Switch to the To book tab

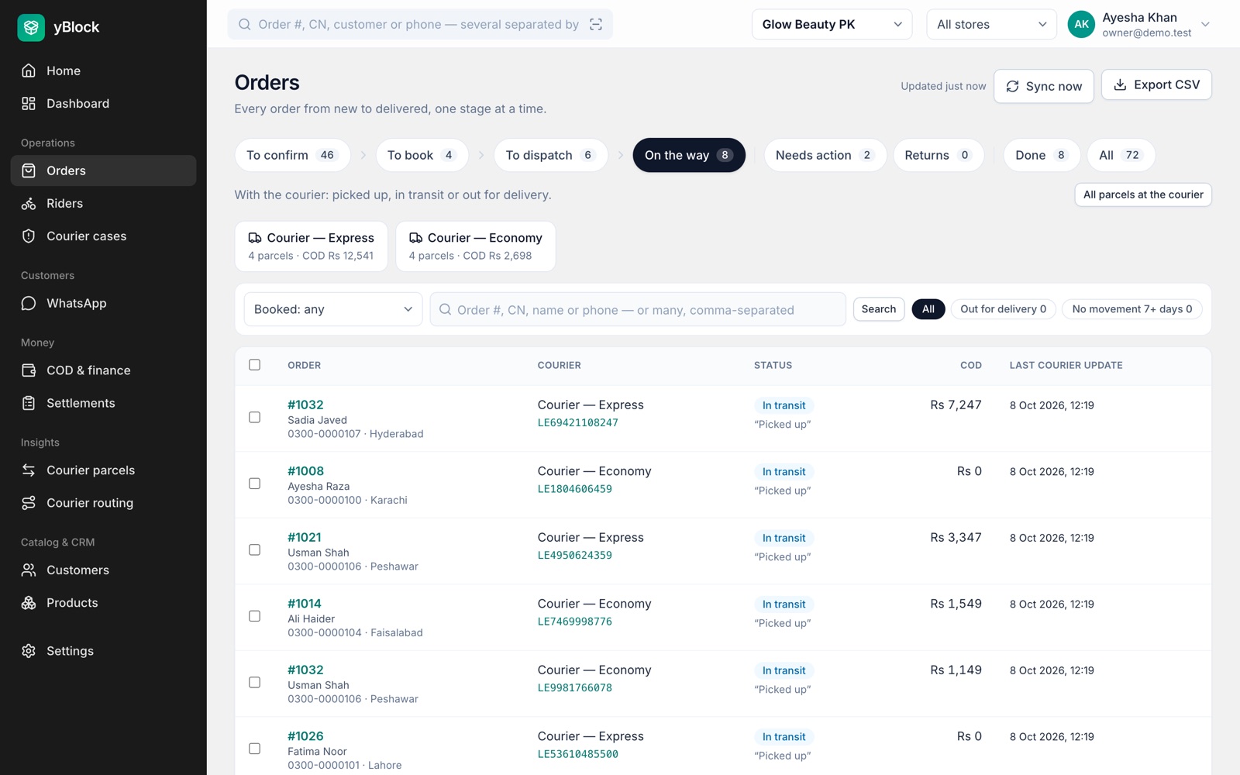point(422,155)
